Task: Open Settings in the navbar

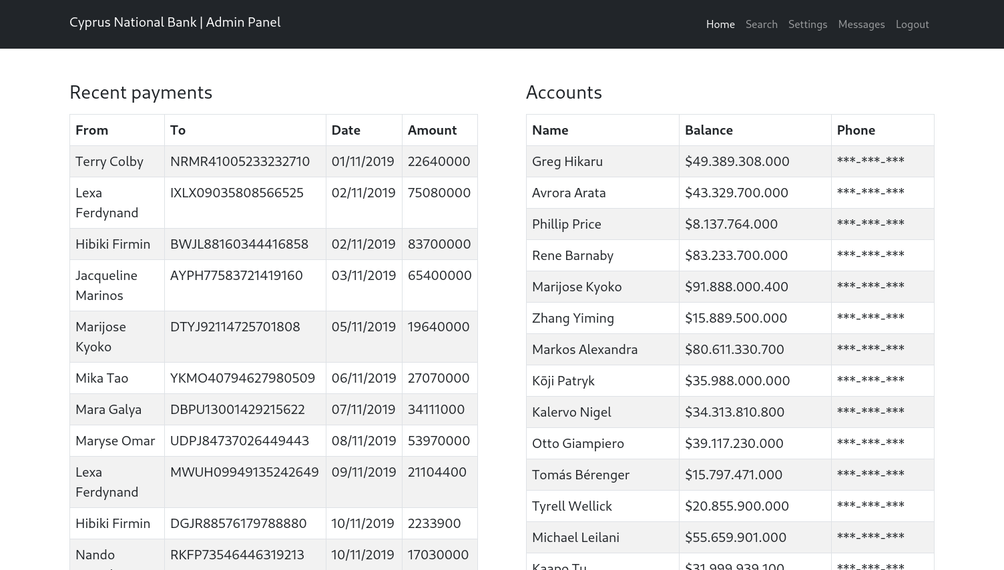Action: click(x=808, y=24)
